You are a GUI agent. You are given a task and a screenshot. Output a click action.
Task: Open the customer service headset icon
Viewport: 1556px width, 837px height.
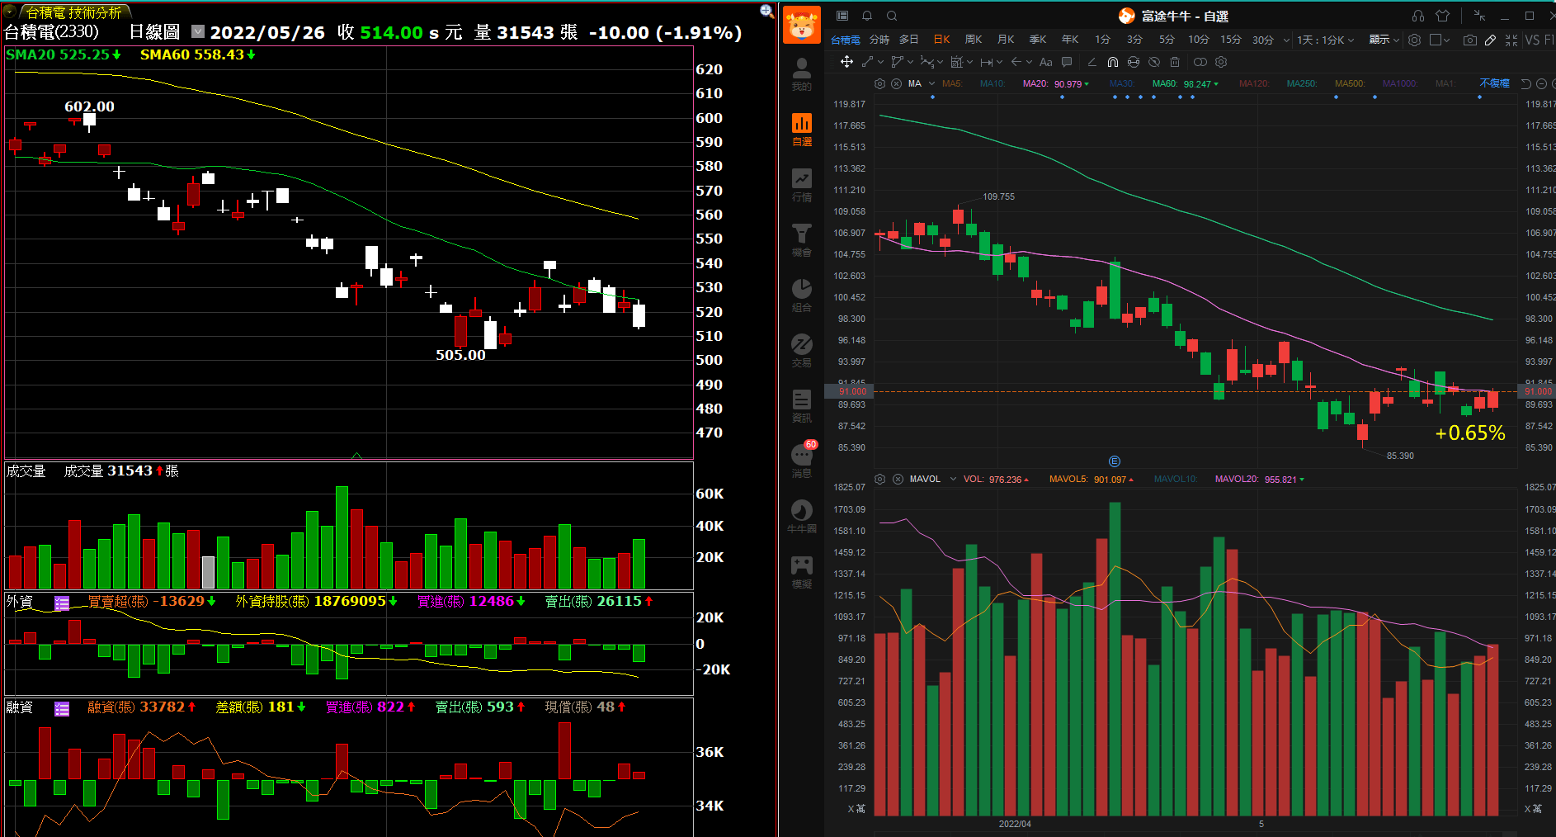[x=1418, y=16]
